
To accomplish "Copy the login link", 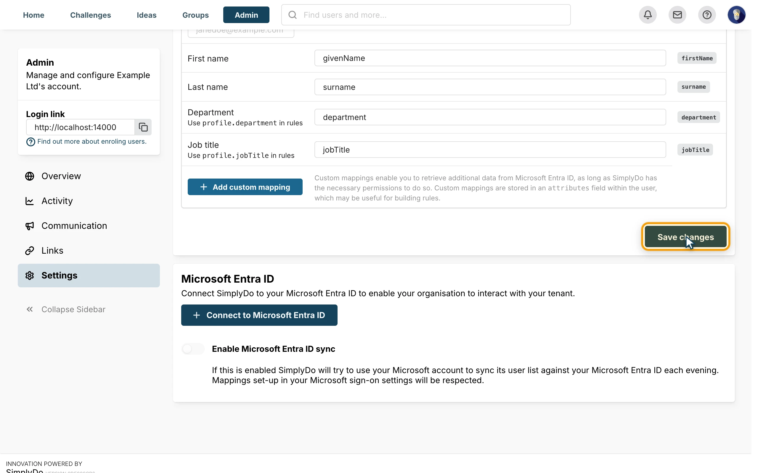I will [143, 127].
